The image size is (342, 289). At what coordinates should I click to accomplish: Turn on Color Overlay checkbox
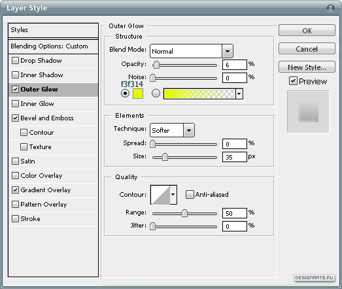pyautogui.click(x=15, y=176)
